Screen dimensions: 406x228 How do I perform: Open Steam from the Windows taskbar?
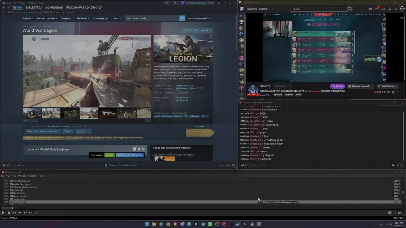(238, 225)
